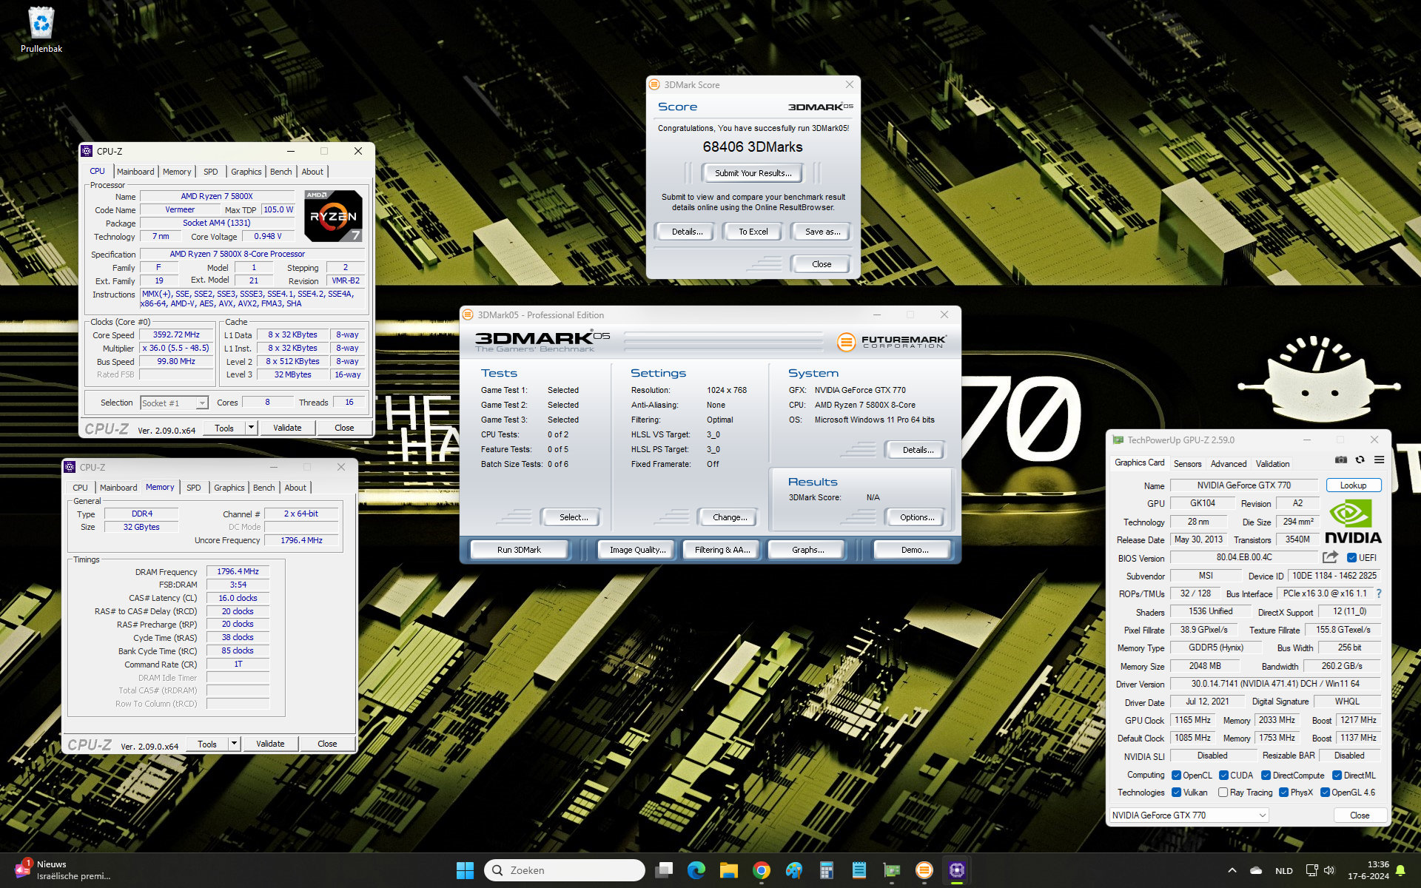Open File Explorer from the taskbar

tap(729, 870)
